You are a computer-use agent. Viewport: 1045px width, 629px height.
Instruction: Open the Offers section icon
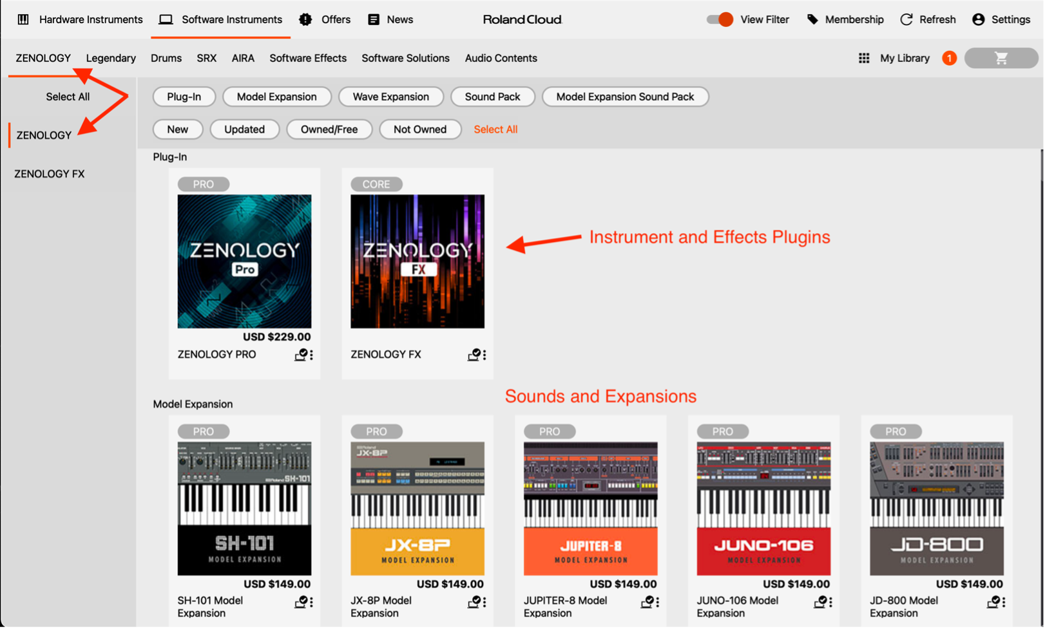305,19
